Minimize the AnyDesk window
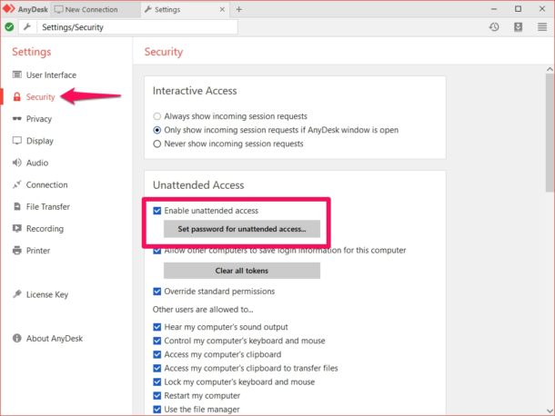555x416 pixels. pos(494,9)
